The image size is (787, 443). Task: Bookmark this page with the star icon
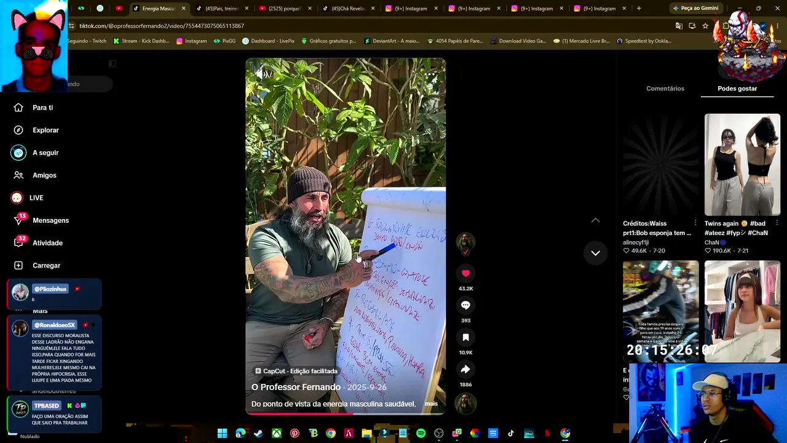[705, 26]
